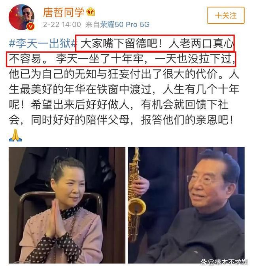View photo of woman with pressed palms
253x271 pixels.
67,205
